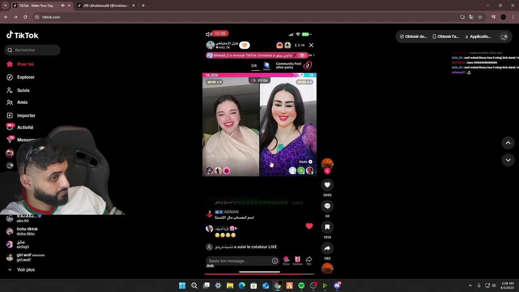Show hidden tray icons chevron

(x=470, y=286)
